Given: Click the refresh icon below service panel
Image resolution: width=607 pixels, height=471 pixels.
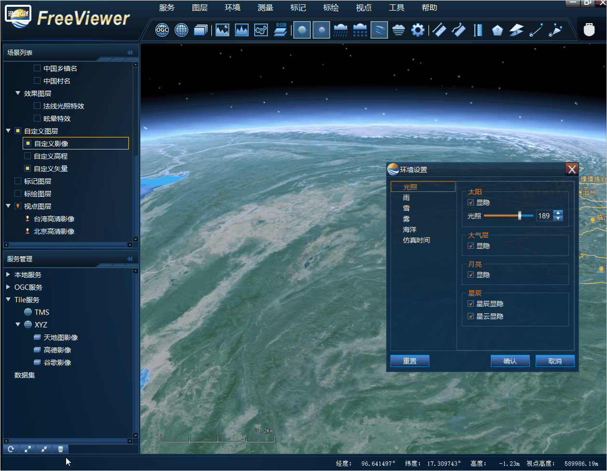Looking at the screenshot, I should (x=11, y=449).
